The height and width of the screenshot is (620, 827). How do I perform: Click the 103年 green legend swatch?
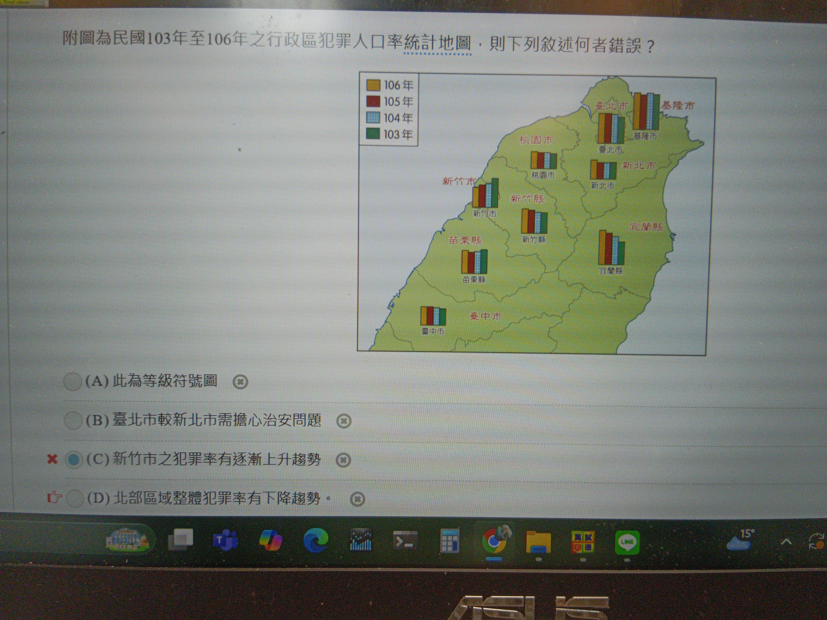373,134
